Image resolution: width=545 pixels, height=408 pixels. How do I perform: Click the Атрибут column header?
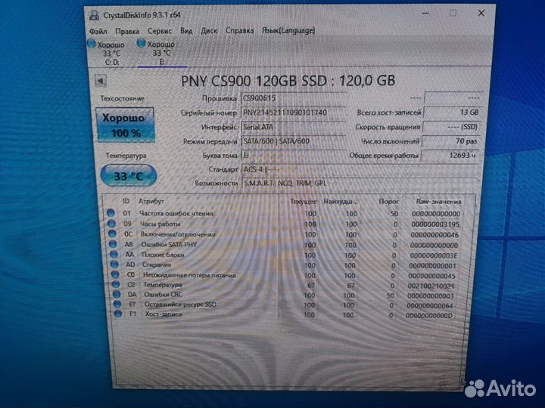(151, 201)
